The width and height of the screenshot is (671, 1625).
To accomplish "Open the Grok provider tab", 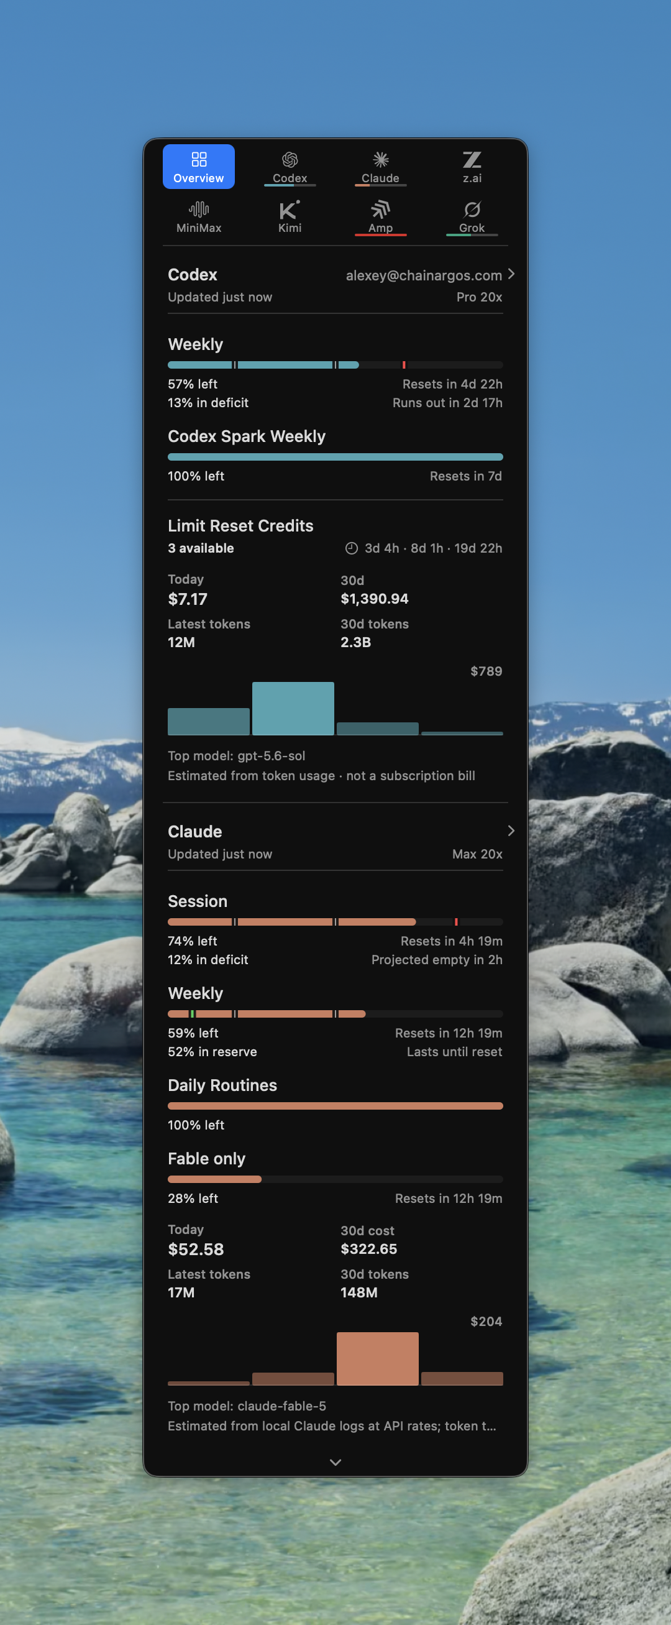I will click(x=472, y=217).
